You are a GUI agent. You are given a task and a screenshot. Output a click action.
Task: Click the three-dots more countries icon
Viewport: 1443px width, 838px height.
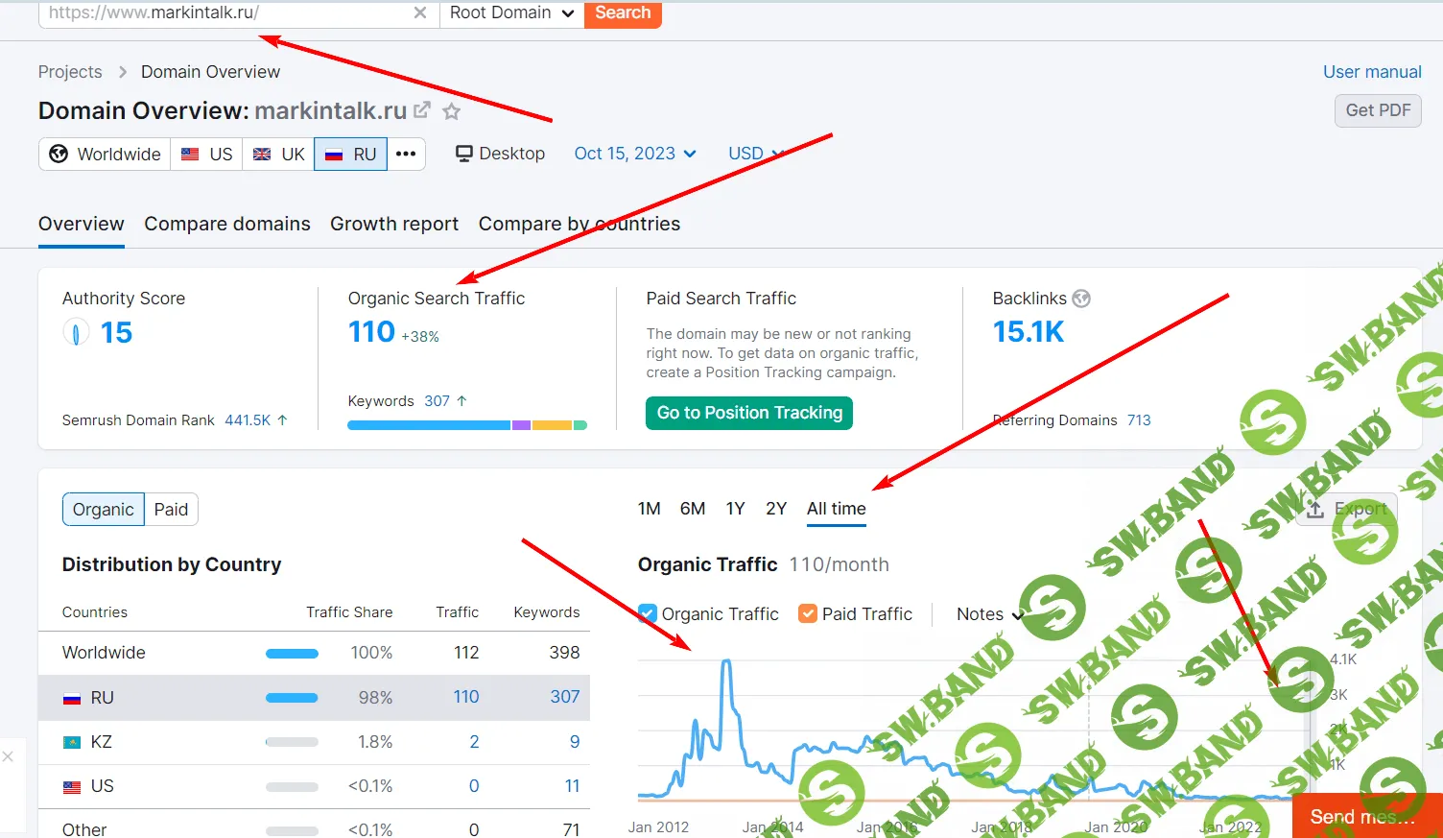click(406, 154)
